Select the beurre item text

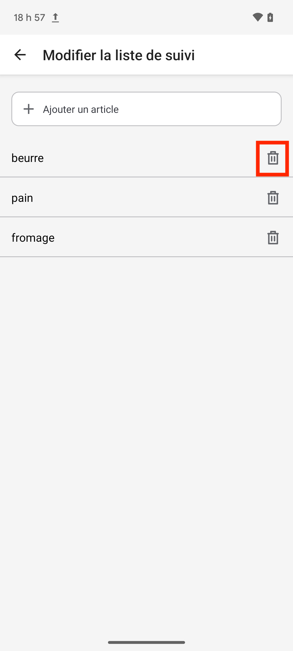click(x=27, y=158)
